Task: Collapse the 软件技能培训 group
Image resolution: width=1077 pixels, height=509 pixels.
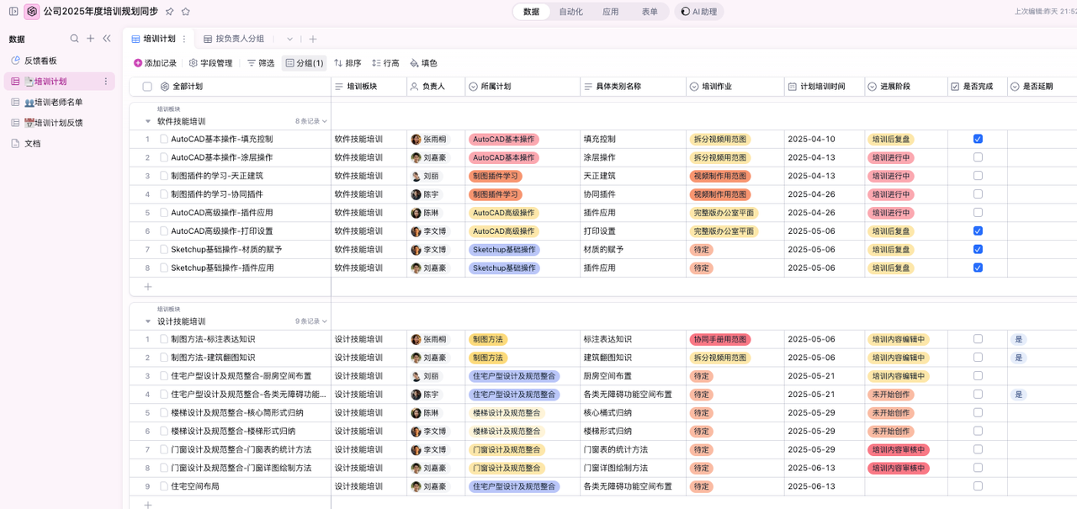Action: click(x=148, y=121)
